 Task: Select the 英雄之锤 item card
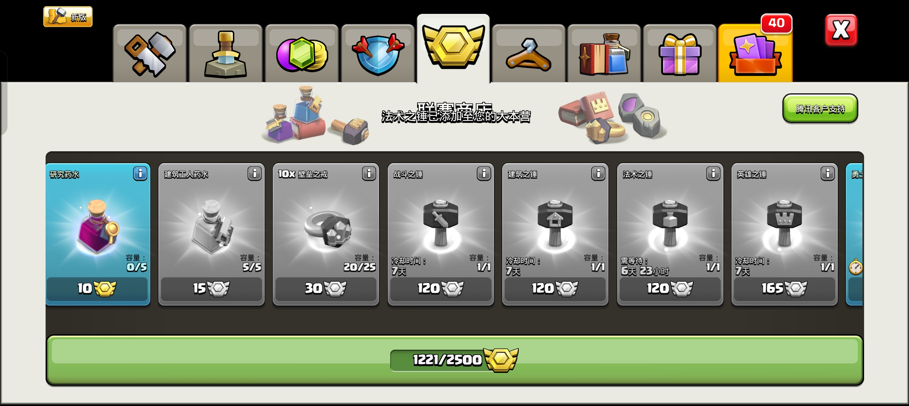tap(784, 234)
